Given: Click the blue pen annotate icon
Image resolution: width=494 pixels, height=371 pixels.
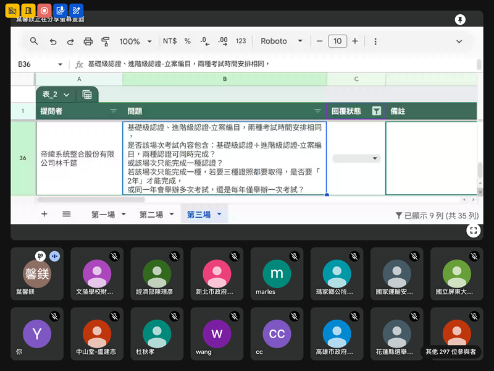Looking at the screenshot, I should [76, 11].
